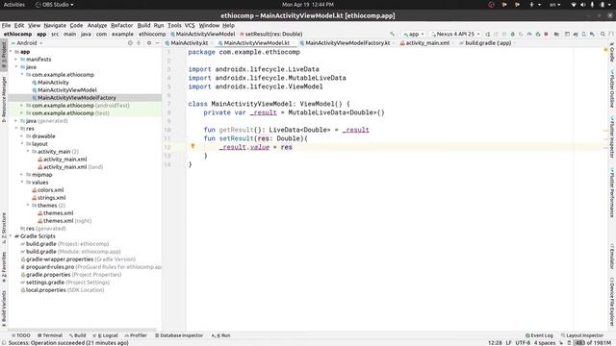Click the Make Project hammer icon
Image resolution: width=616 pixels, height=346 pixels.
coord(392,35)
